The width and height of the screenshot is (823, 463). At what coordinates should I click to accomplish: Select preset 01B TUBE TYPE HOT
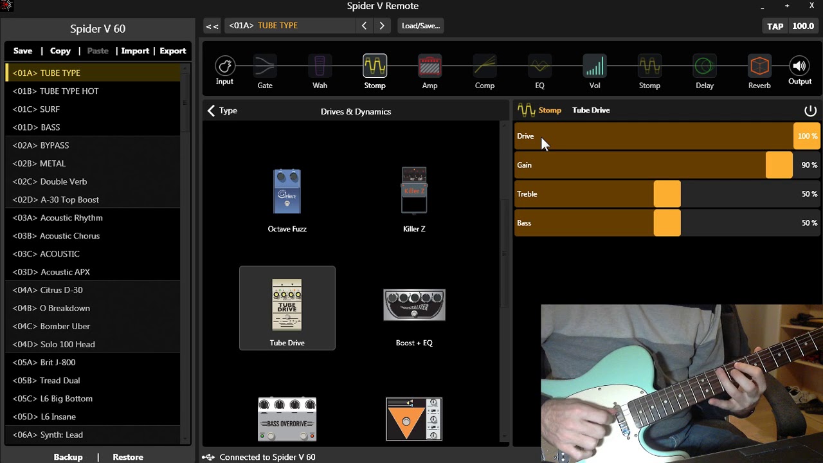click(x=93, y=91)
